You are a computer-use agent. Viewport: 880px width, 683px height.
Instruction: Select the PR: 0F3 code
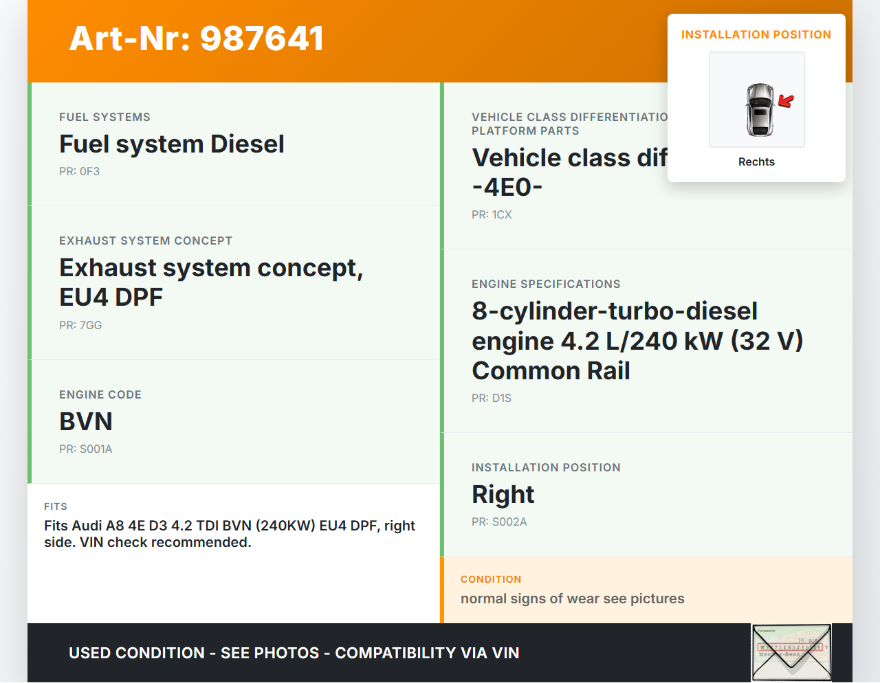pos(79,171)
